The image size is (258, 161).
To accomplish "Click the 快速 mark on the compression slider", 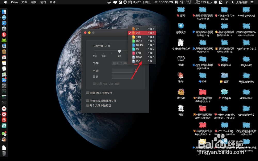I will [104, 56].
